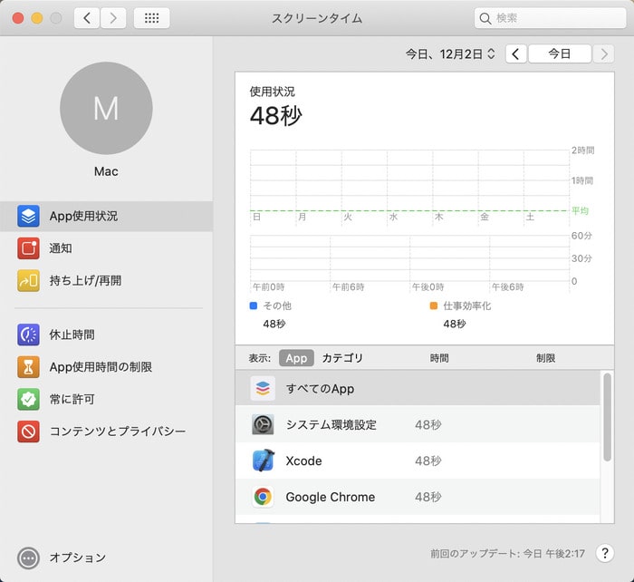The image size is (634, 582).
Task: Open the 通知 section icon
Action: tap(28, 248)
